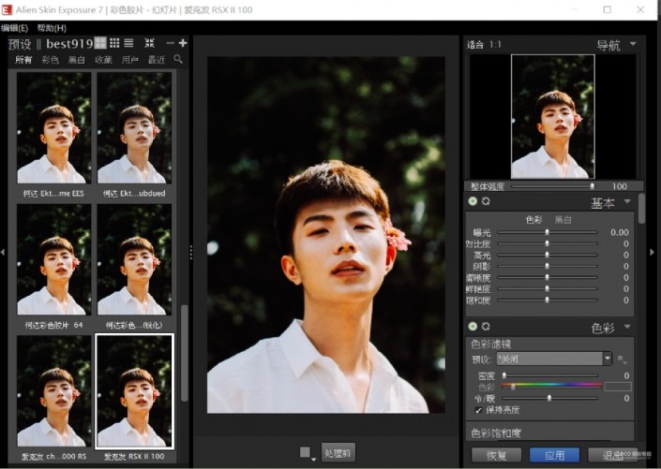
Task: Open the 编辑(E) menu
Action: click(14, 28)
